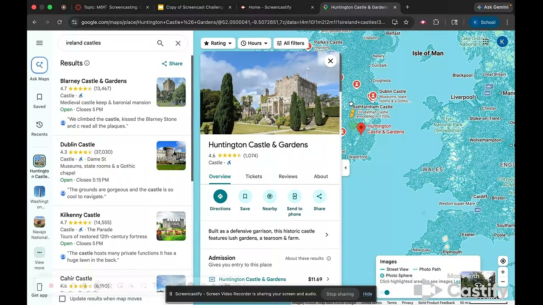Image resolution: width=543 pixels, height=305 pixels.
Task: Bookmark this page with star
Action: pos(406,22)
